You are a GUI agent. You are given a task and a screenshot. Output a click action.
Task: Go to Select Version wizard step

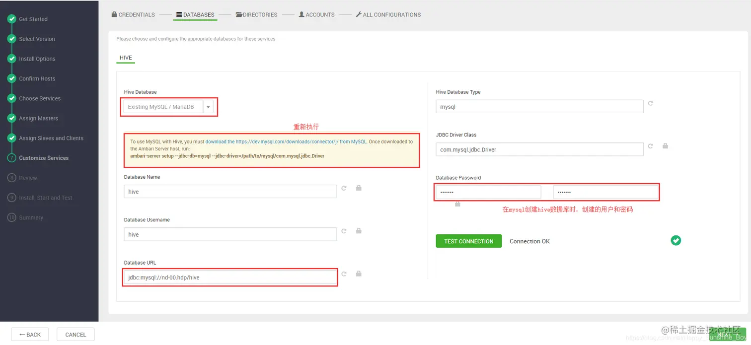pos(37,39)
